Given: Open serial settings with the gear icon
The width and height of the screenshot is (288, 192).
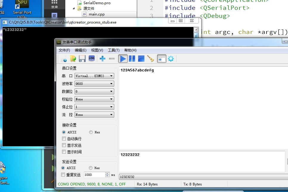Looking at the screenshot, I should (171, 59).
